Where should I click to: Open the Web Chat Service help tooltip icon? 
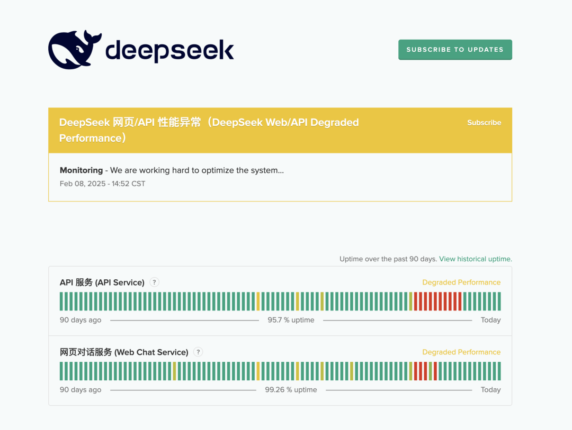click(198, 352)
